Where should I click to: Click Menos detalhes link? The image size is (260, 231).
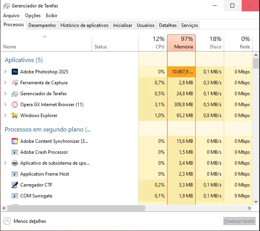(x=30, y=221)
